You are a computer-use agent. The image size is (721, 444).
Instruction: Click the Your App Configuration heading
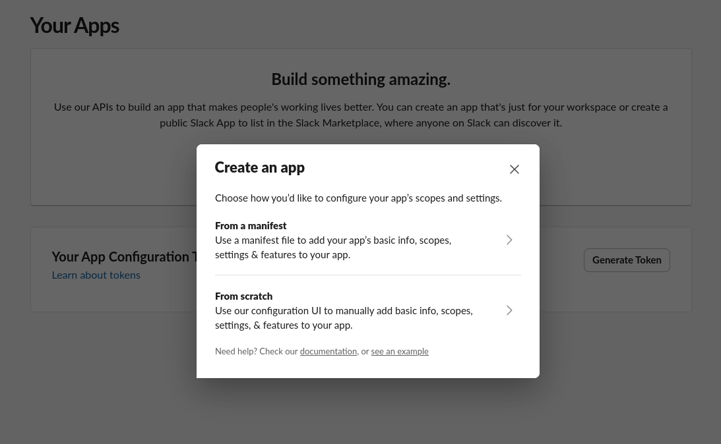point(124,257)
